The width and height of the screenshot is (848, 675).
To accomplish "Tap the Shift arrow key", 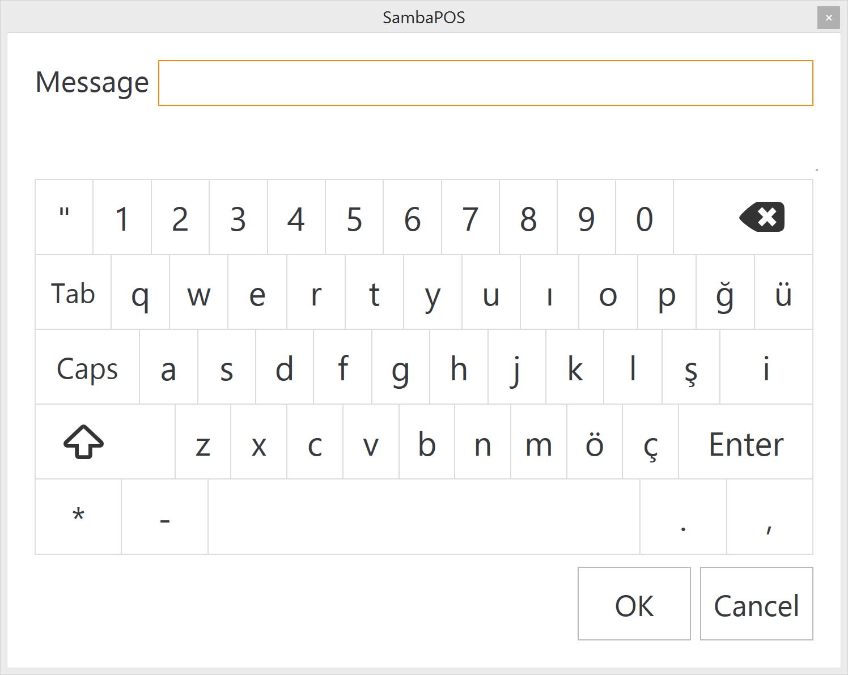I will coord(105,441).
